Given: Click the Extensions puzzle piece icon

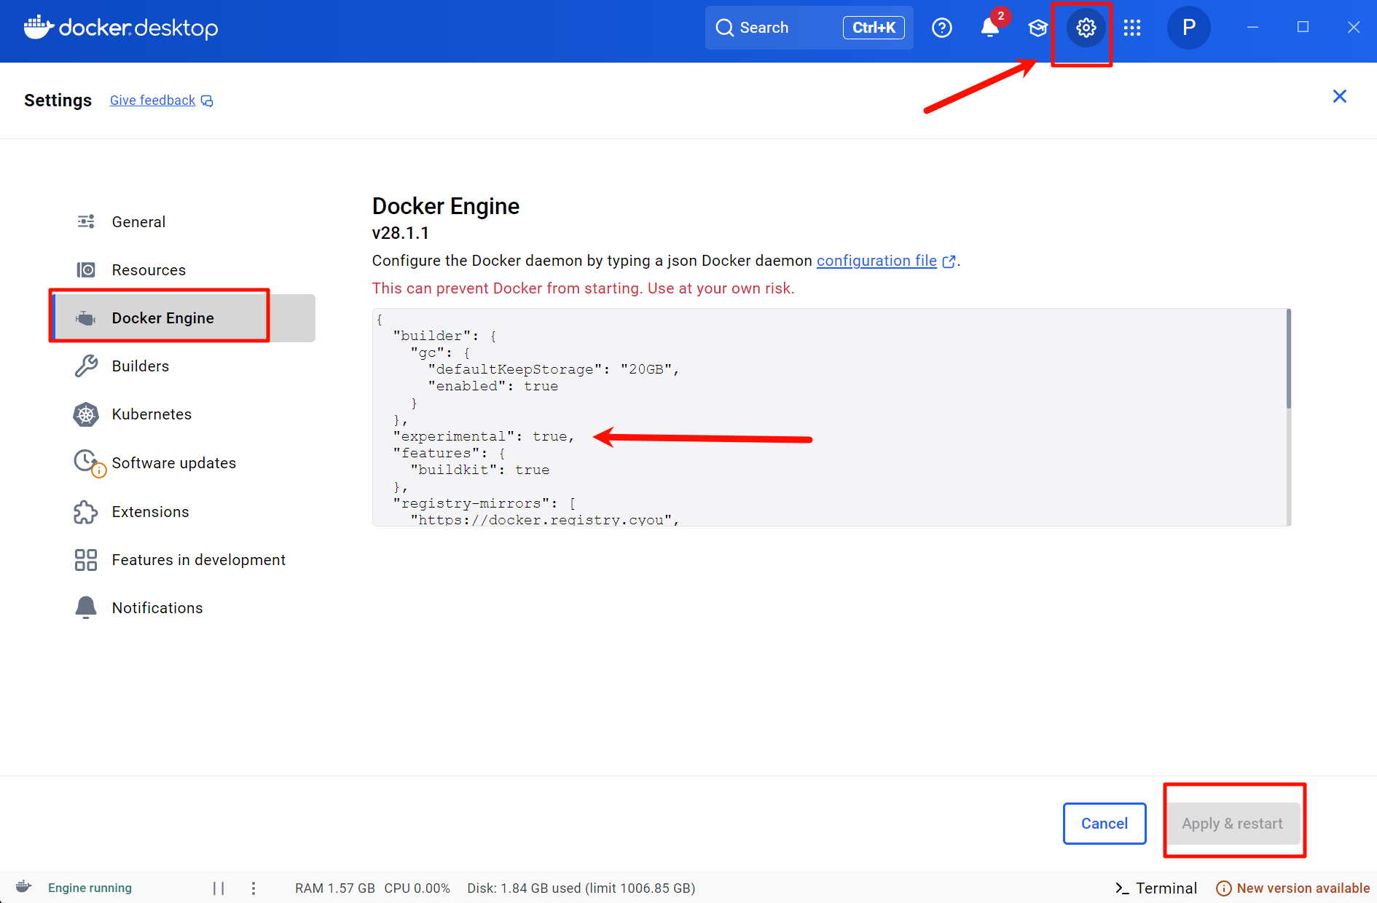Looking at the screenshot, I should (x=86, y=512).
